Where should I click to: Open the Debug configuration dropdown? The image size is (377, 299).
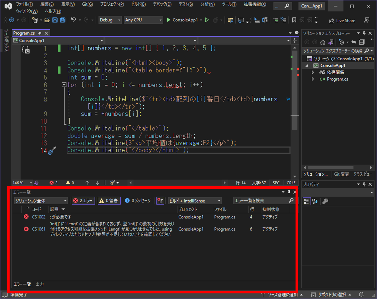pos(110,20)
